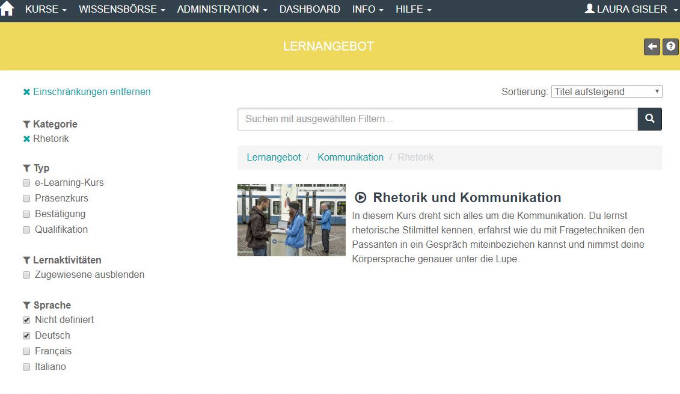Open the Administration dropdown menu
The height and width of the screenshot is (394, 680).
tap(222, 9)
